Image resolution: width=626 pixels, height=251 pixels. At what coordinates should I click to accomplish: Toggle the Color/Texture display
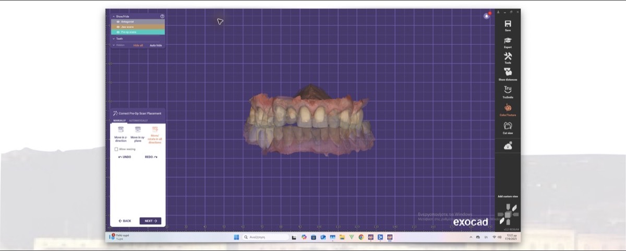tap(508, 107)
